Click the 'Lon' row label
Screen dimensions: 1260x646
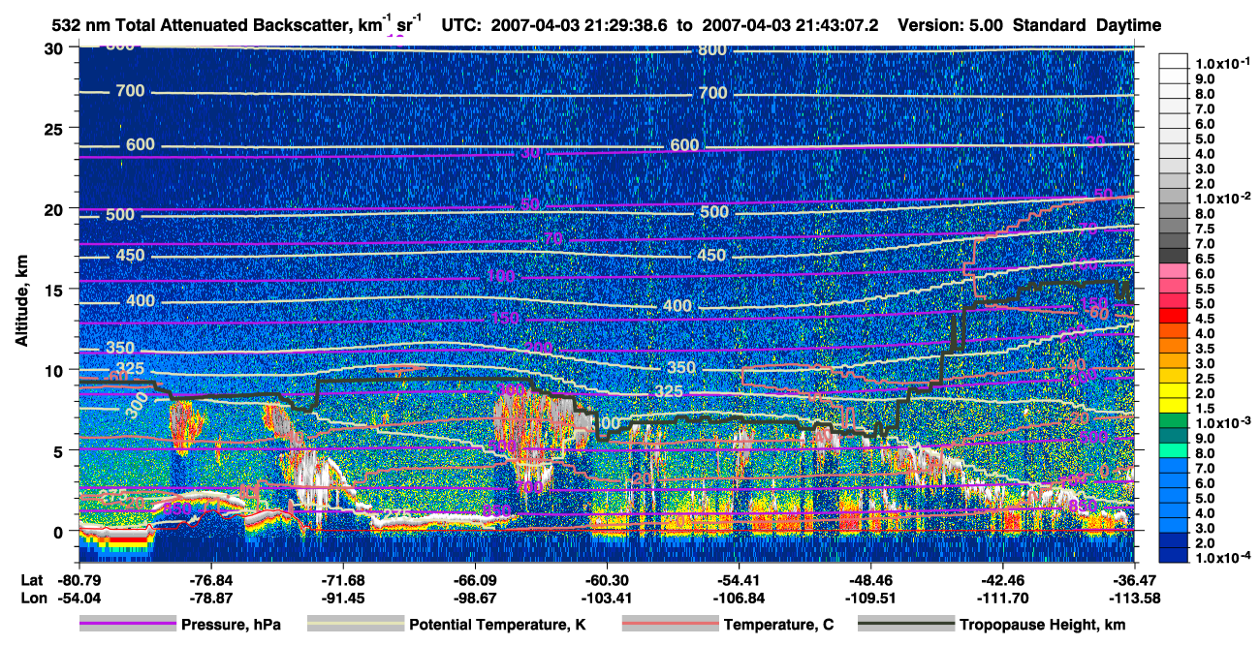[32, 598]
